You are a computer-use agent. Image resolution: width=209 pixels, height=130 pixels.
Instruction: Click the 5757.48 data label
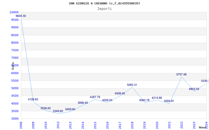tap(181, 74)
